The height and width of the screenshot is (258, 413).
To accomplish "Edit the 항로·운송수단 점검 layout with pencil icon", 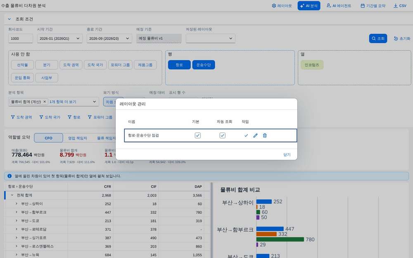I will click(255, 135).
